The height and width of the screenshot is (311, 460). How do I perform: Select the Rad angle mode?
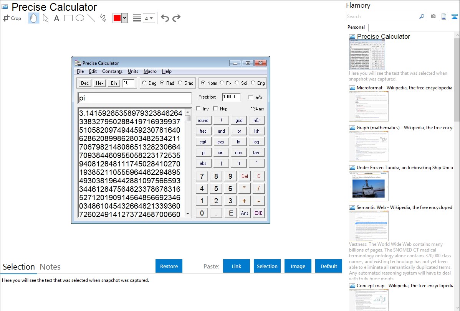[167, 83]
